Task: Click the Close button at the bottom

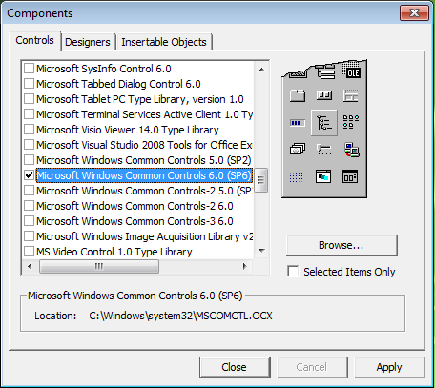Action: pos(235,367)
